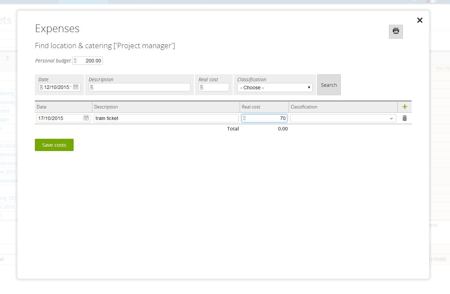Close the Expenses dialog with the X
Image resolution: width=450 pixels, height=294 pixels.
(420, 20)
